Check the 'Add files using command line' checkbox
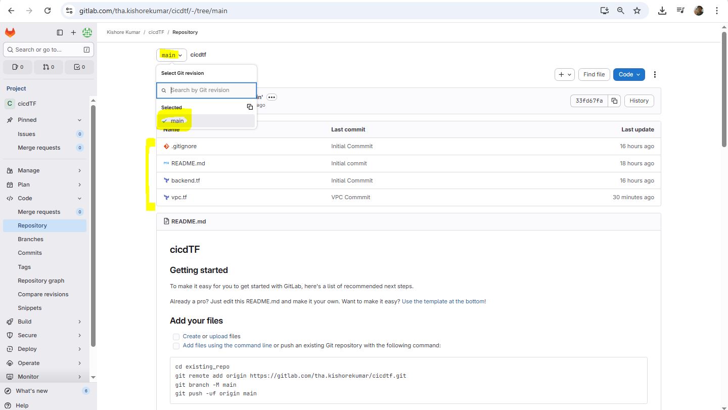728x410 pixels. (x=176, y=346)
